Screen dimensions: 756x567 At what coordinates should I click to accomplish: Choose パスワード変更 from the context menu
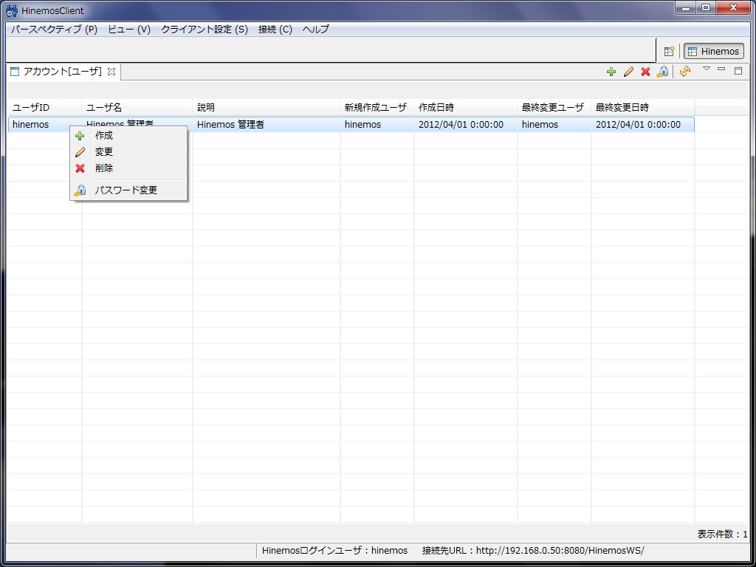pos(128,190)
